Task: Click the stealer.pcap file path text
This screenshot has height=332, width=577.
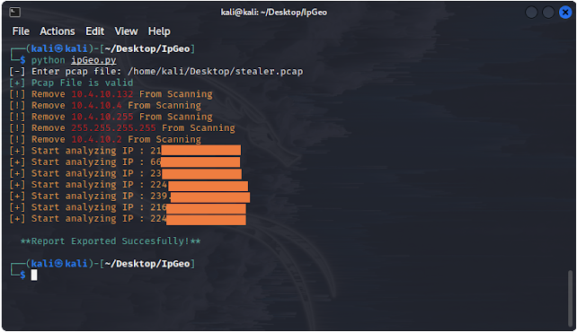Action: [216, 71]
